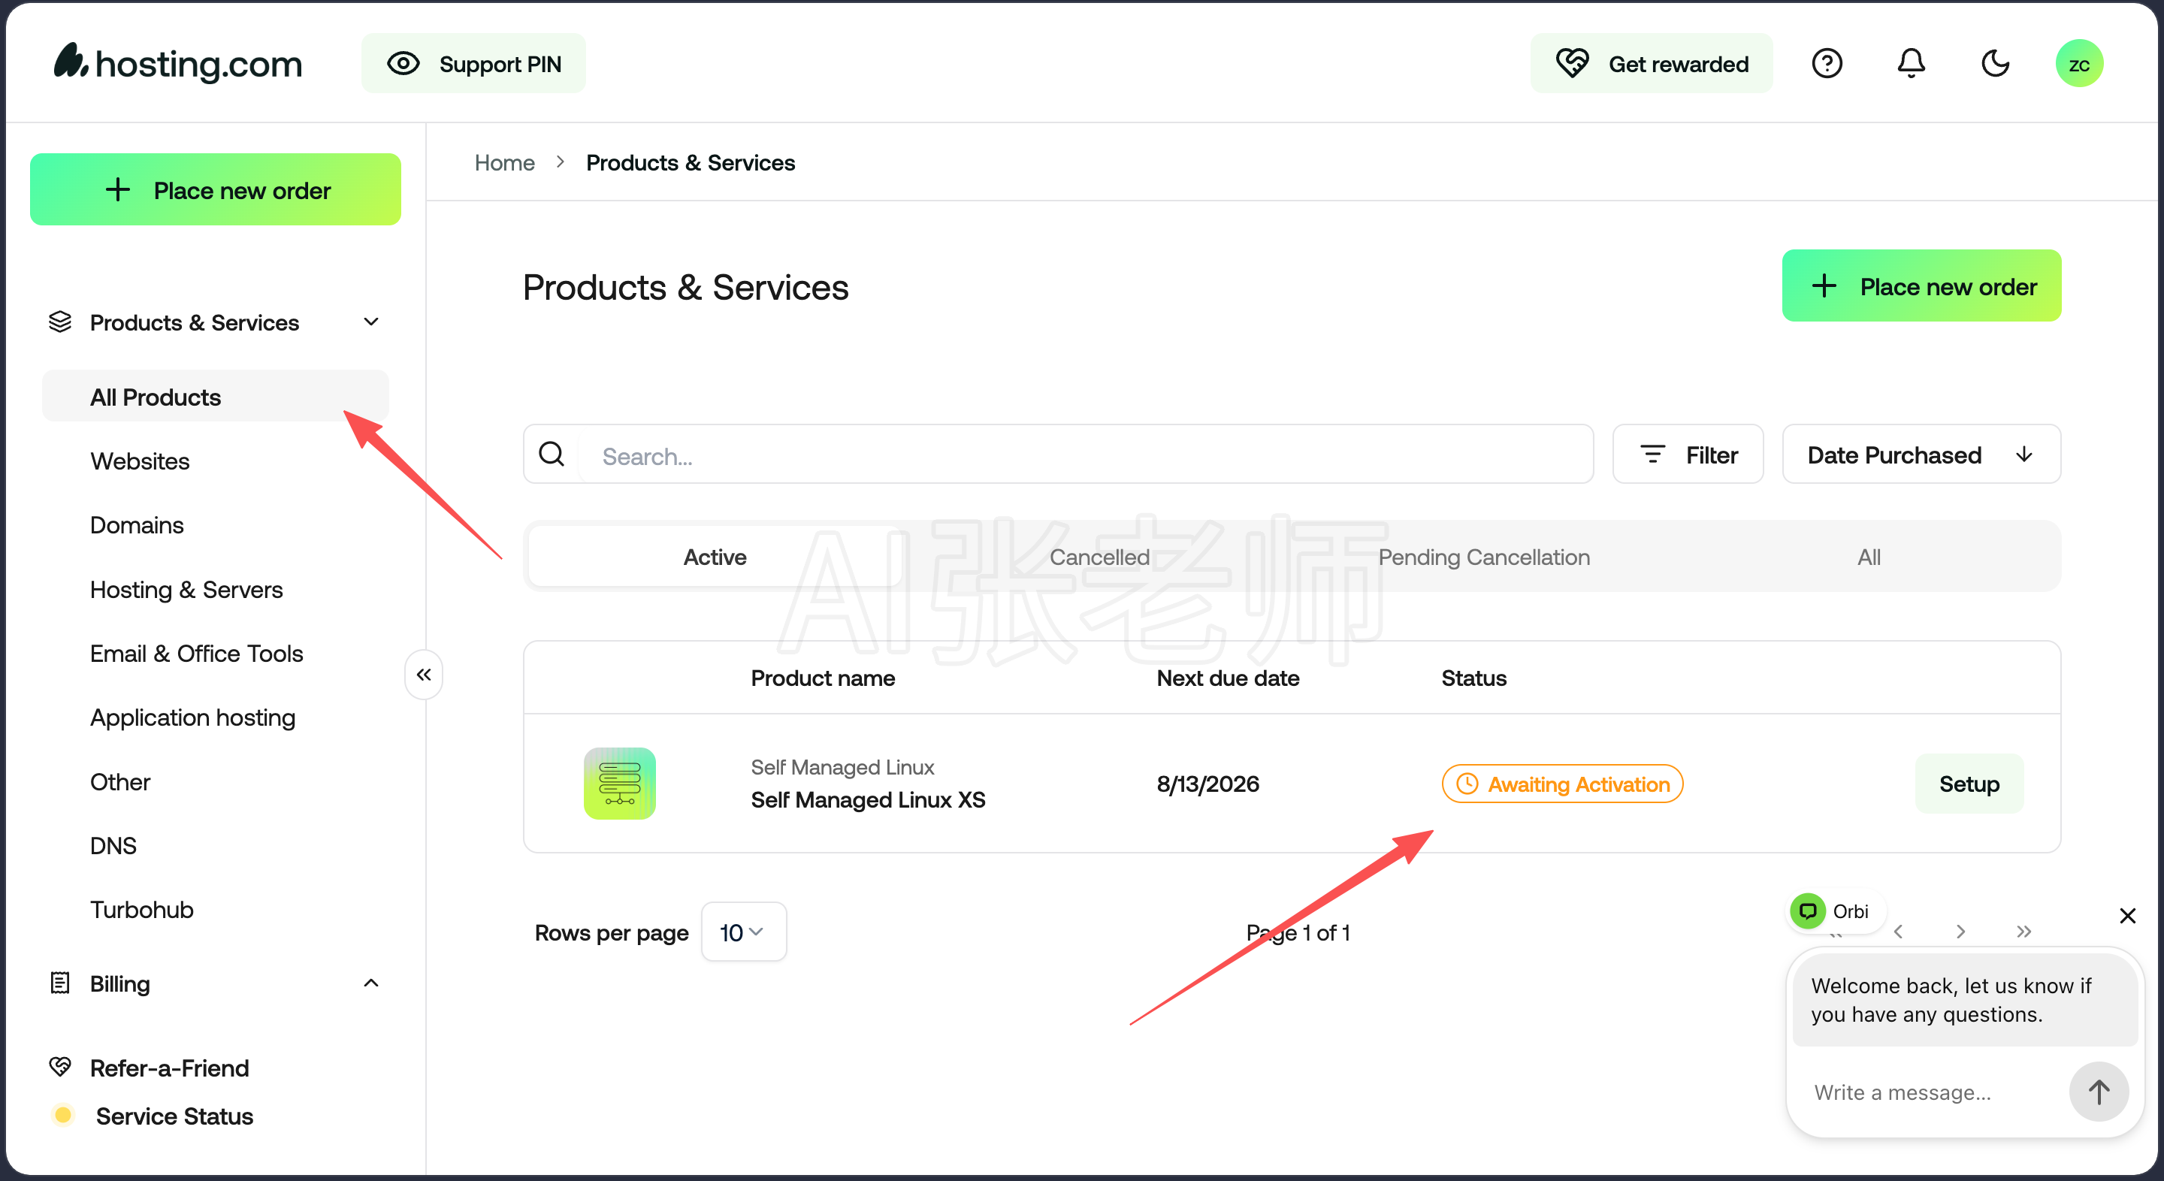Click the Page 1 of 1 indicator
Viewport: 2164px width, 1181px height.
coord(1298,933)
